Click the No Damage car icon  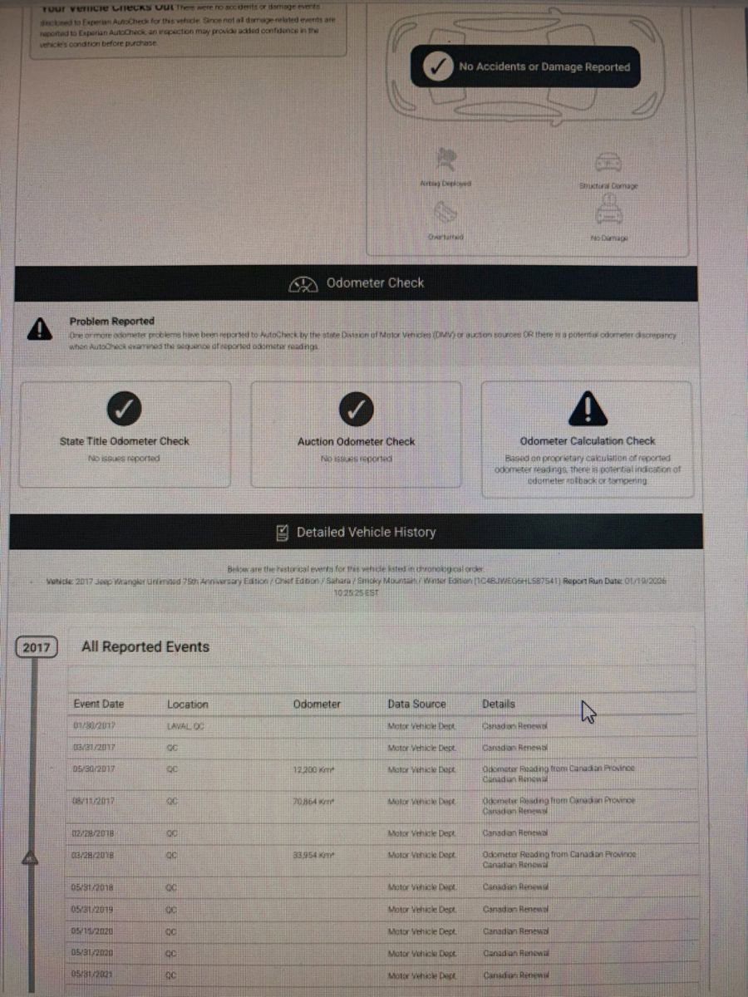click(x=608, y=214)
